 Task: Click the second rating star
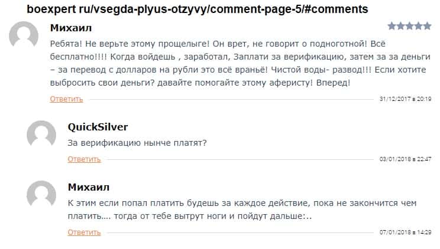pyautogui.click(x=401, y=26)
